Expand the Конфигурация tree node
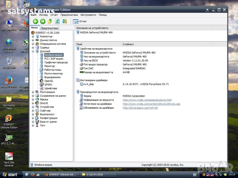The height and width of the screenshot is (178, 238). click(x=33, y=118)
